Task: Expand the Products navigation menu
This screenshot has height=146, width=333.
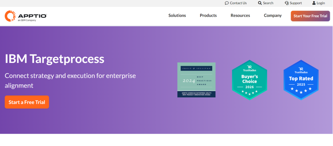Action: pos(208,16)
